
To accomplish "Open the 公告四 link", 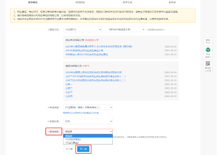I will point(69,96).
